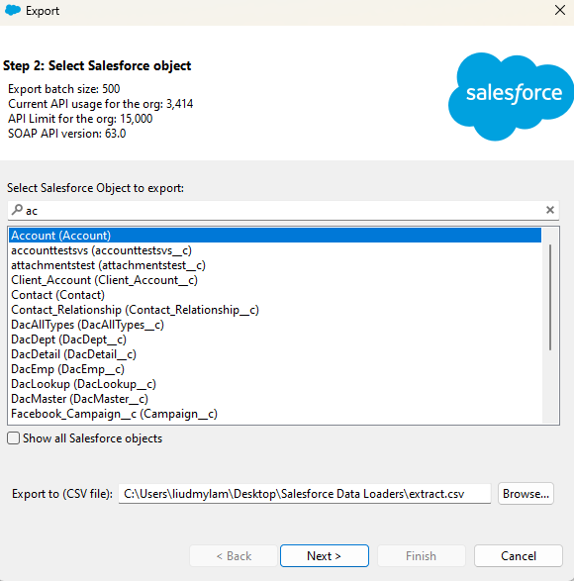The height and width of the screenshot is (581, 574).
Task: Click Select Salesforce Object to export label
Action: pyautogui.click(x=95, y=188)
